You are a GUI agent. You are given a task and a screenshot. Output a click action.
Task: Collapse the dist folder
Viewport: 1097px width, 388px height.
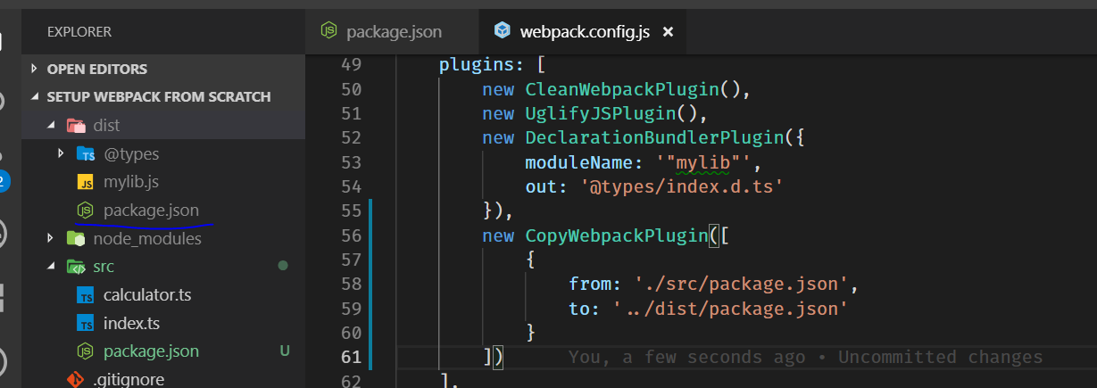(x=52, y=126)
